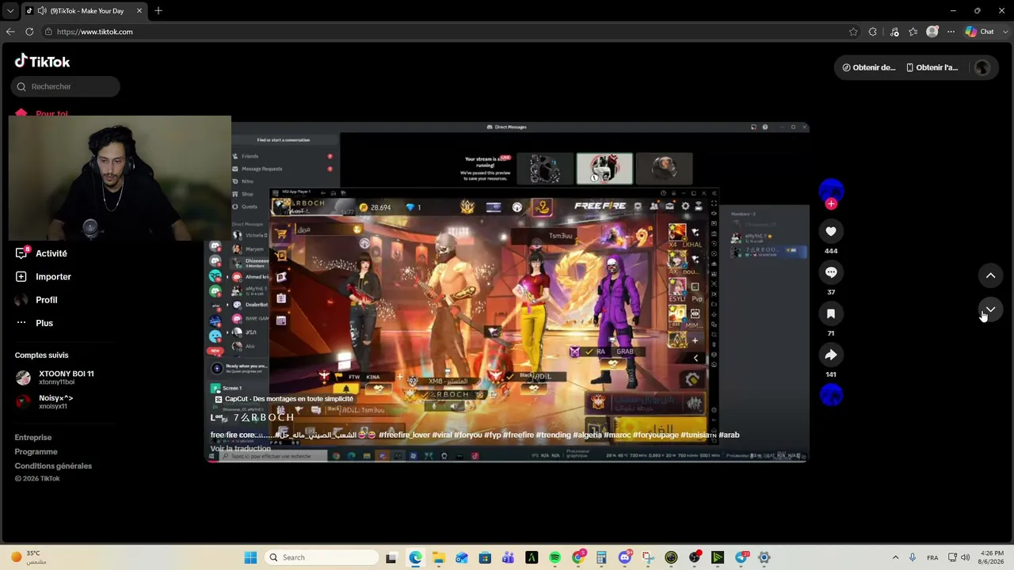1014x570 pixels.
Task: Open the browser Settings and more menu
Action: coord(951,32)
